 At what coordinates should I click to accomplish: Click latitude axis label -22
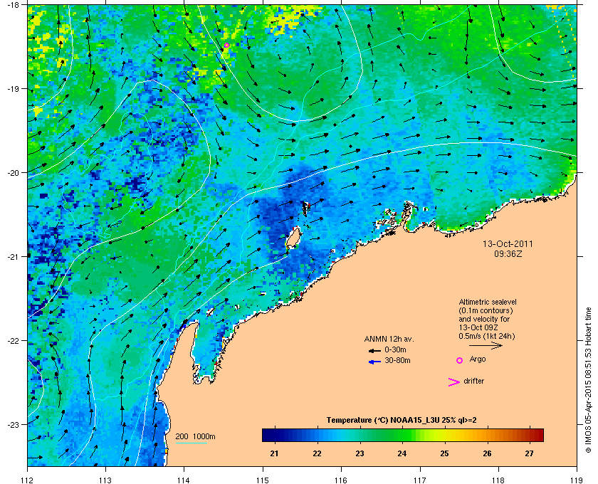(x=12, y=340)
